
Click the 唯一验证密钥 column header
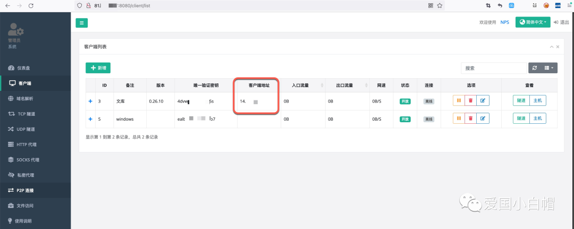tap(206, 85)
